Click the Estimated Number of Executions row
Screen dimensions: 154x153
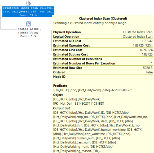click(103, 59)
